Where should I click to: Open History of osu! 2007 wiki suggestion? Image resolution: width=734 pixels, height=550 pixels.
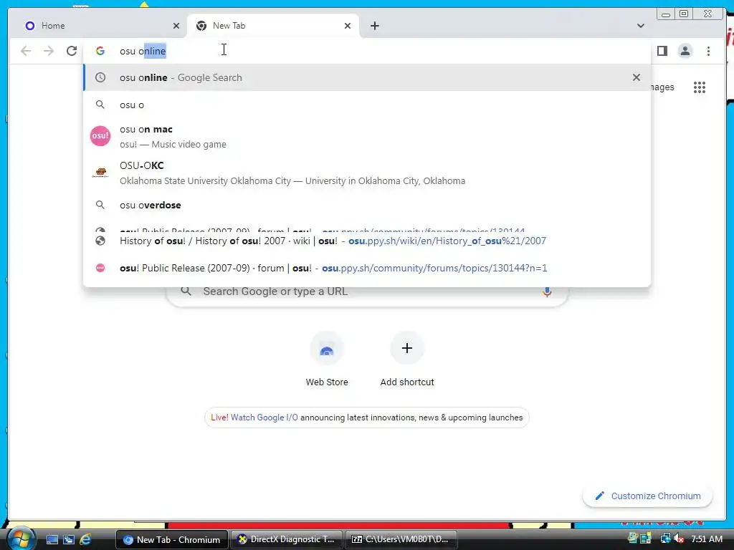coord(367,241)
